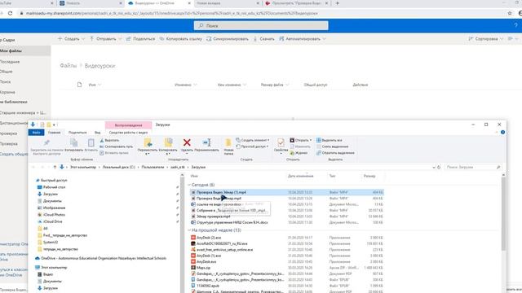Open Easy access (Простой доступ) dropdown

(x=252, y=146)
